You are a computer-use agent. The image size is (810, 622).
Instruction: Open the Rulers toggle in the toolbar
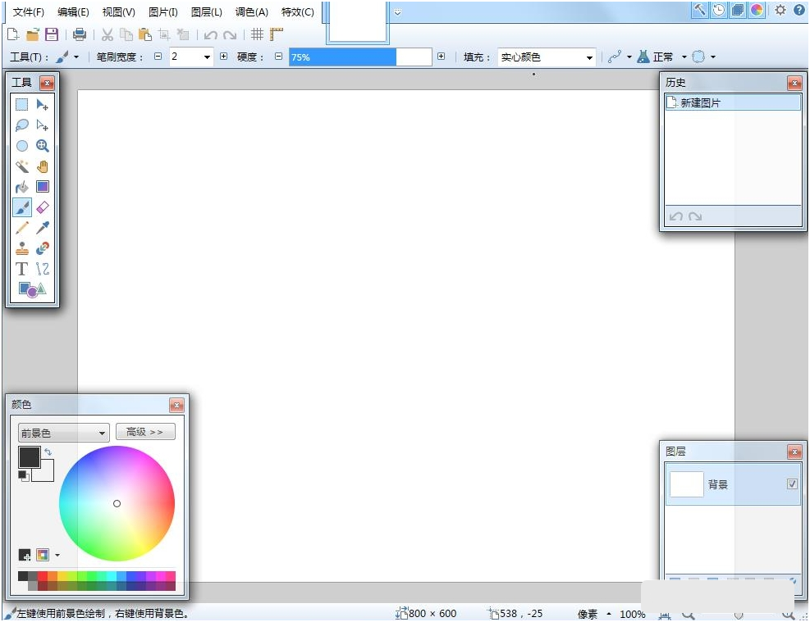[277, 34]
